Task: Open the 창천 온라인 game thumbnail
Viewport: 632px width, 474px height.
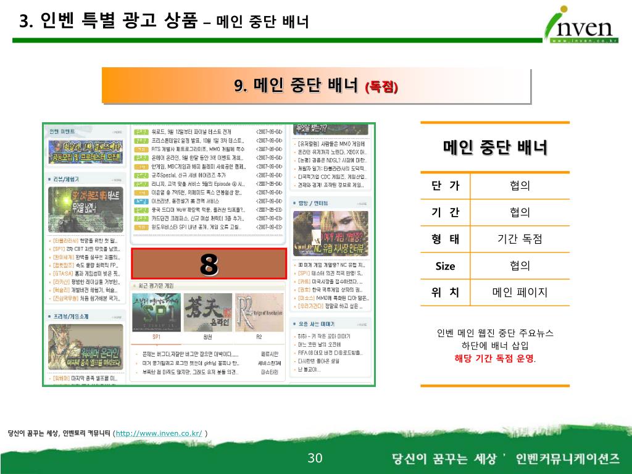Action: tap(207, 312)
